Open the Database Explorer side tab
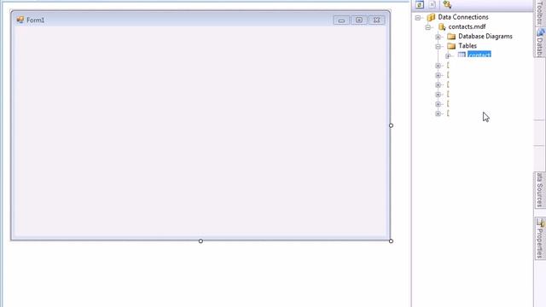 pos(540,42)
